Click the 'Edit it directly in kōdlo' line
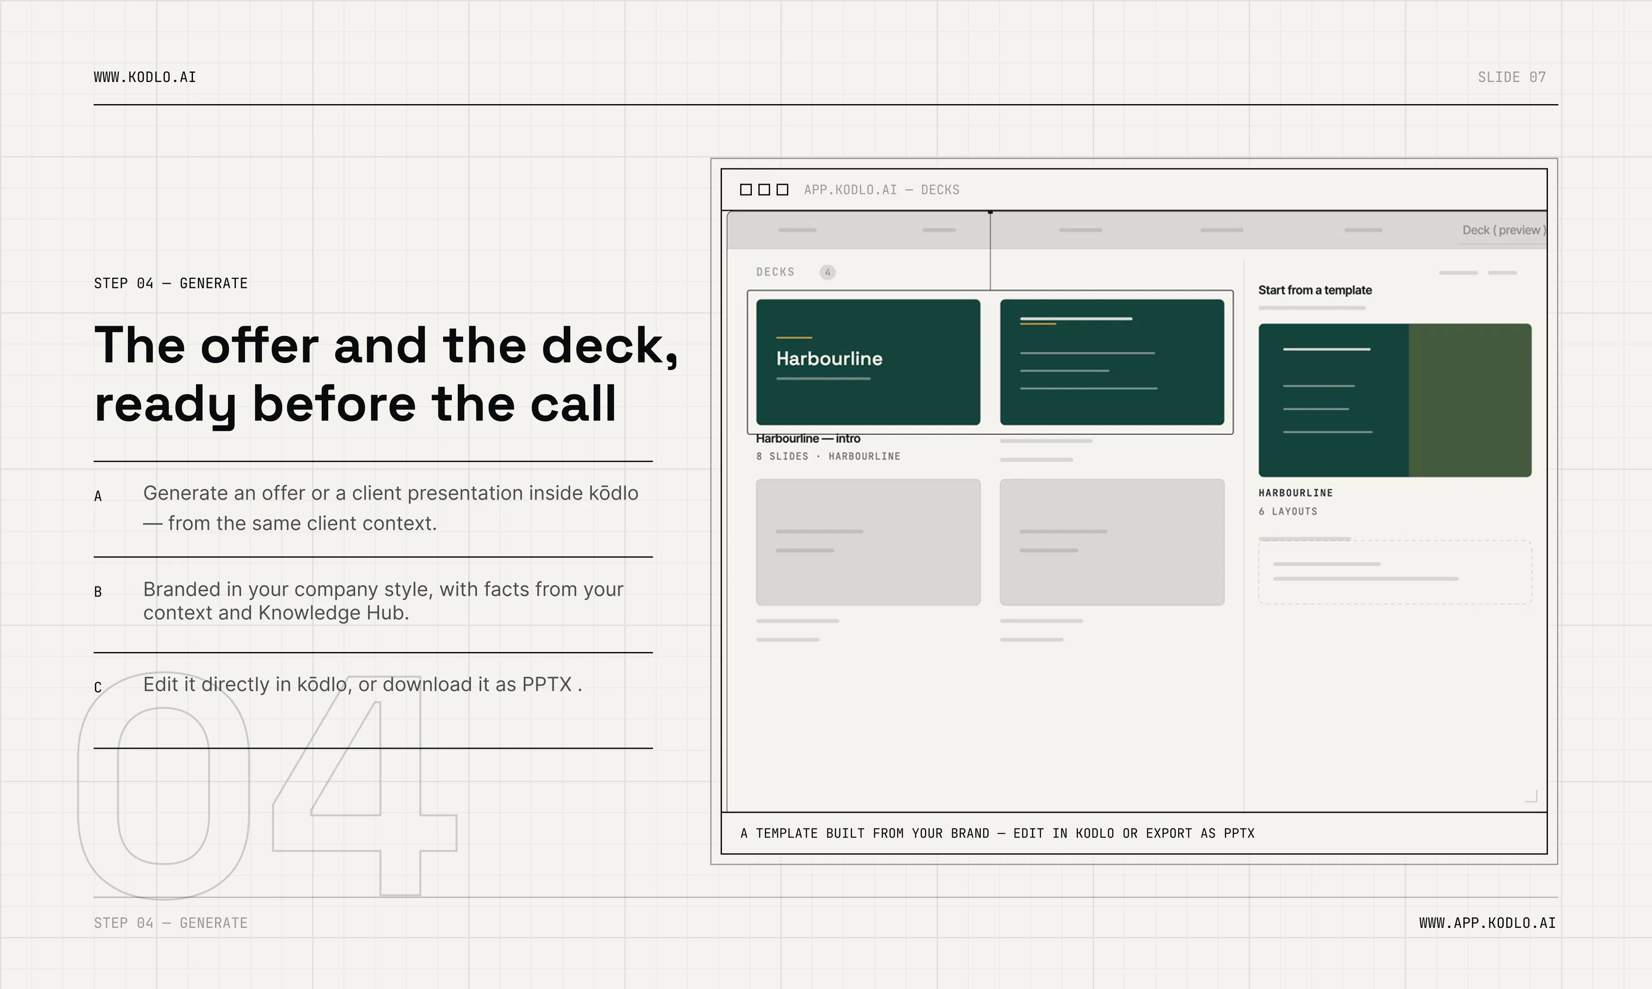This screenshot has width=1652, height=989. coord(362,684)
